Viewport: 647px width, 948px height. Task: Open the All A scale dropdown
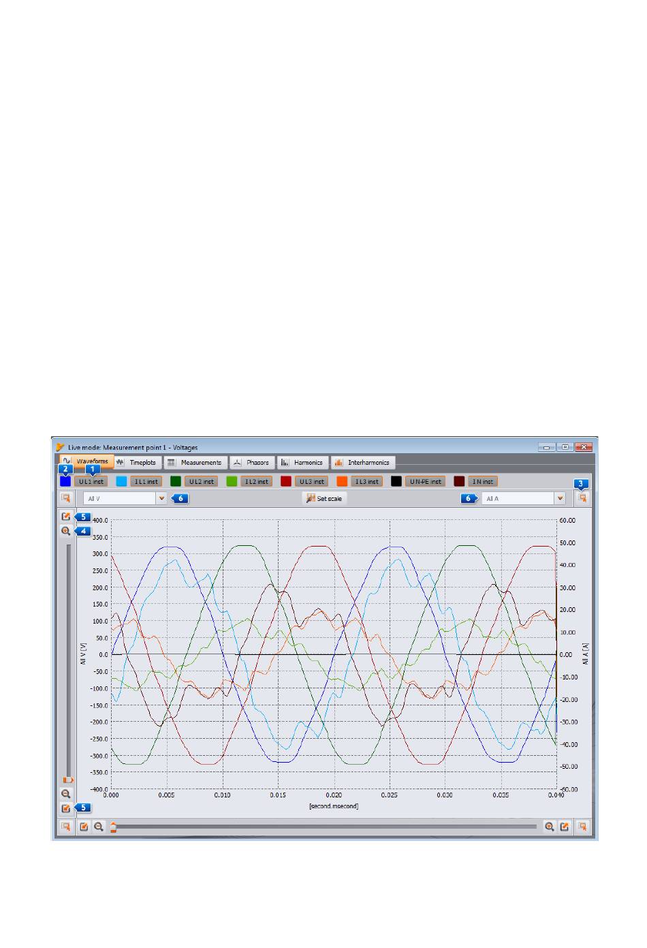coord(560,498)
